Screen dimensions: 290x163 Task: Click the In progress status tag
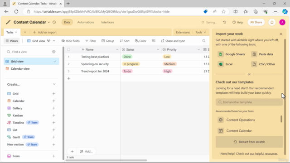tap(131, 64)
